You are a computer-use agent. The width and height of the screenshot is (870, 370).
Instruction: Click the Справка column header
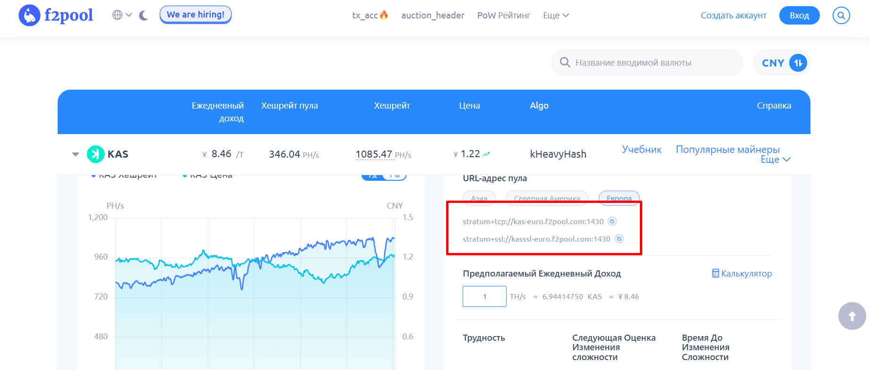click(x=774, y=106)
